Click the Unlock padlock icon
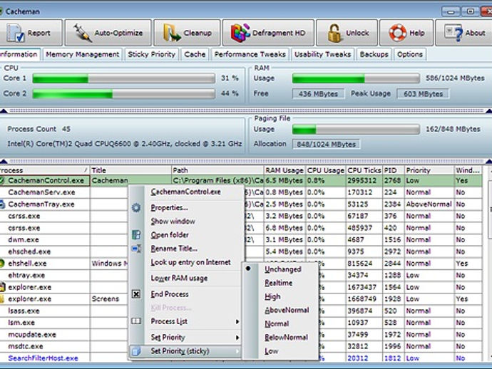The width and height of the screenshot is (492, 369). (x=334, y=33)
